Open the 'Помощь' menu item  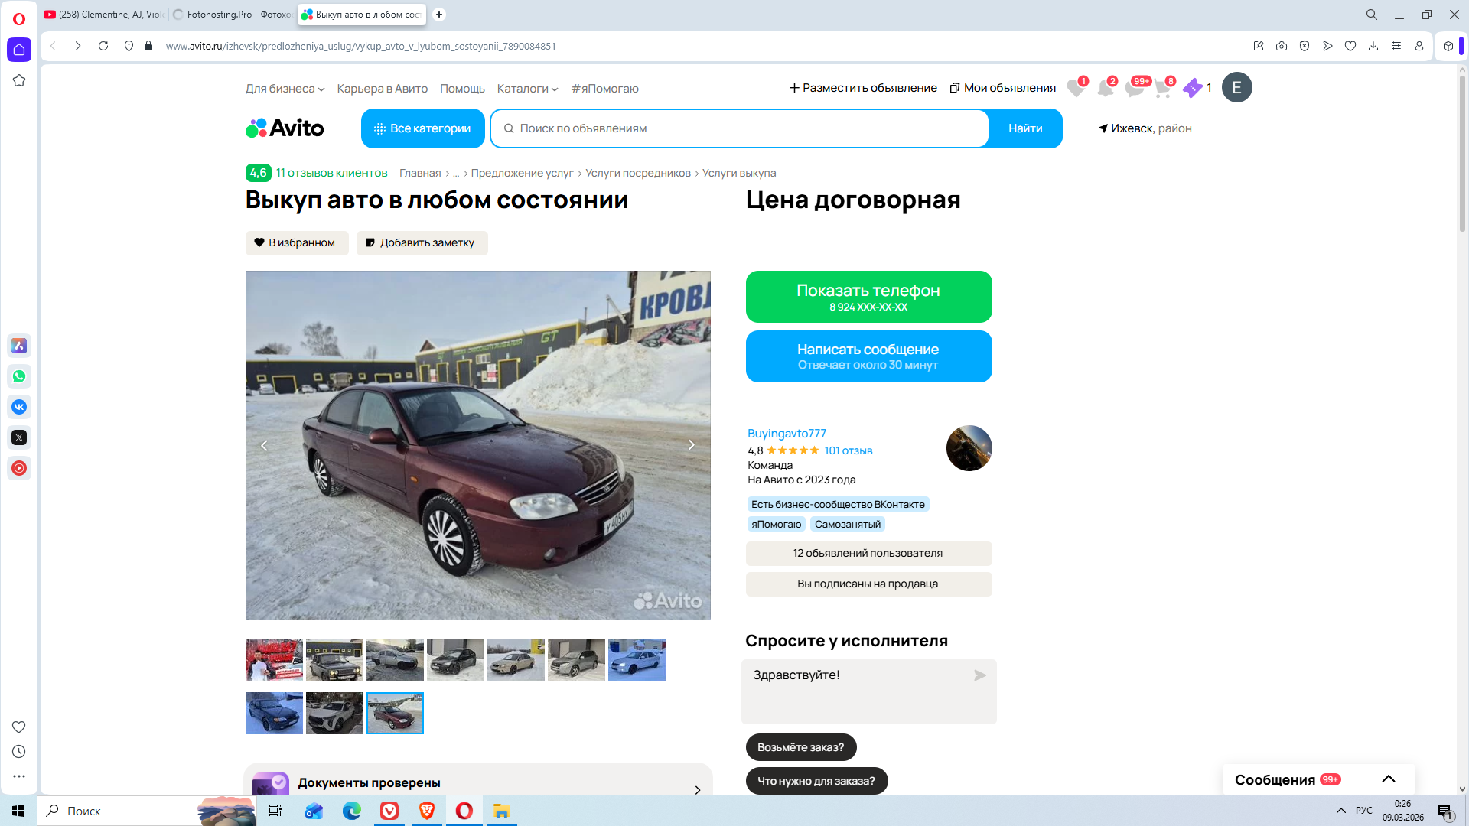tap(462, 89)
